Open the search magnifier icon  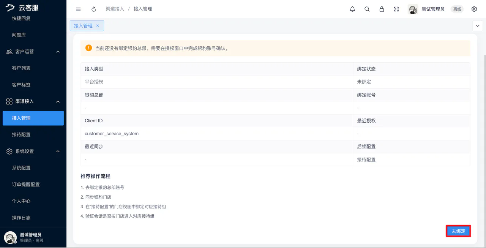(x=367, y=9)
